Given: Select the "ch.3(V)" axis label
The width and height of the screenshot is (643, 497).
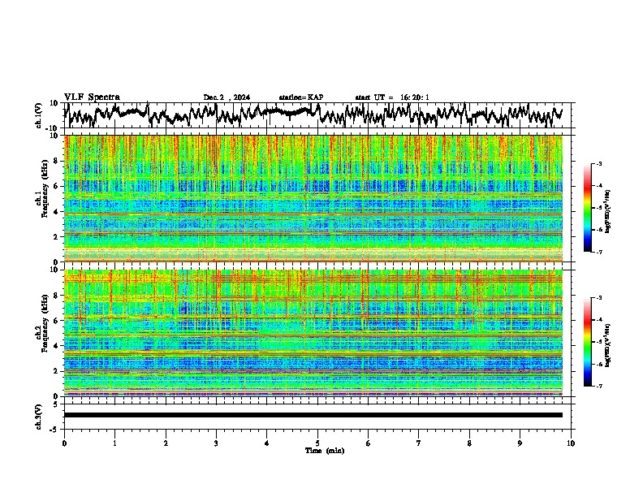Looking at the screenshot, I should [39, 417].
